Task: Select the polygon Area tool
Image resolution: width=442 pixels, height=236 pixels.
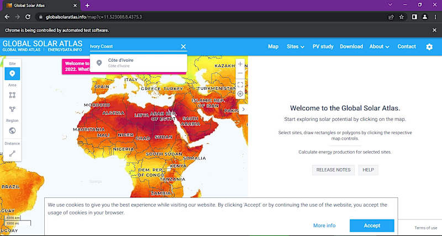Action: tap(12, 109)
